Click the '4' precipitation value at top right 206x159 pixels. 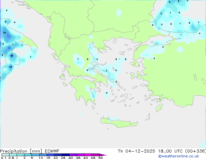tap(170, 2)
